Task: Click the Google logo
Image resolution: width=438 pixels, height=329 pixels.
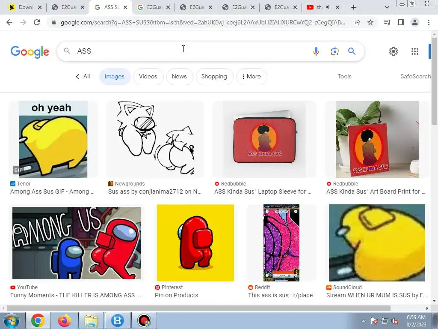Action: click(x=30, y=52)
